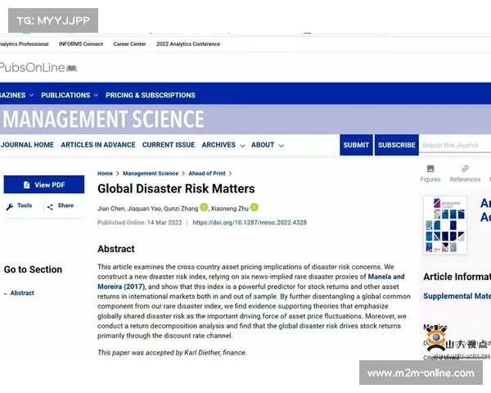491x393 pixels.
Task: Open 2022 Analytics Conference link
Action: pyautogui.click(x=188, y=44)
